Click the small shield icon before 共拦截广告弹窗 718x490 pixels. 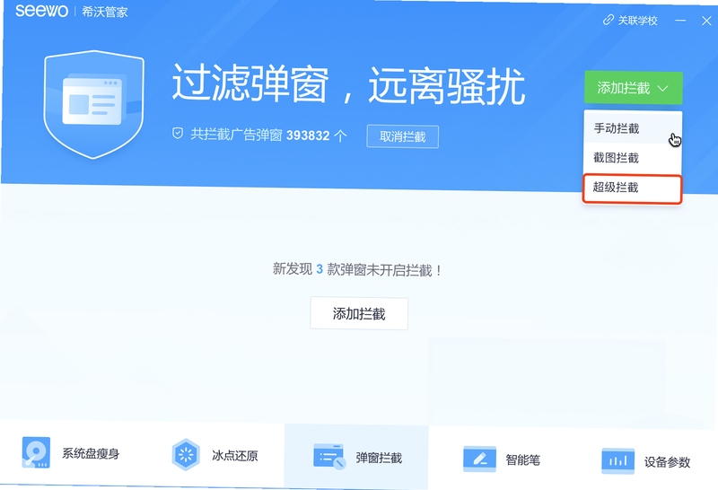pyautogui.click(x=178, y=134)
